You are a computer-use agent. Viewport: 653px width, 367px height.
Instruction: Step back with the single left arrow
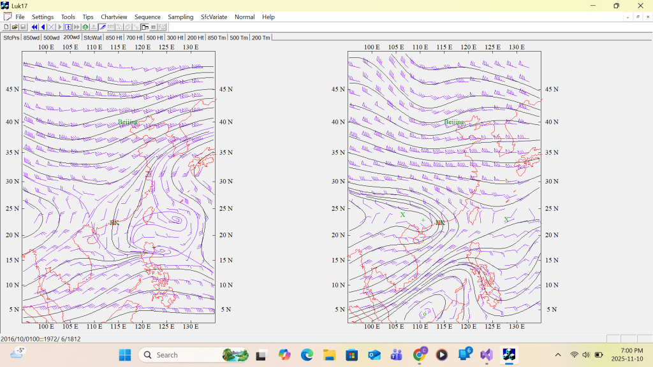[43, 27]
